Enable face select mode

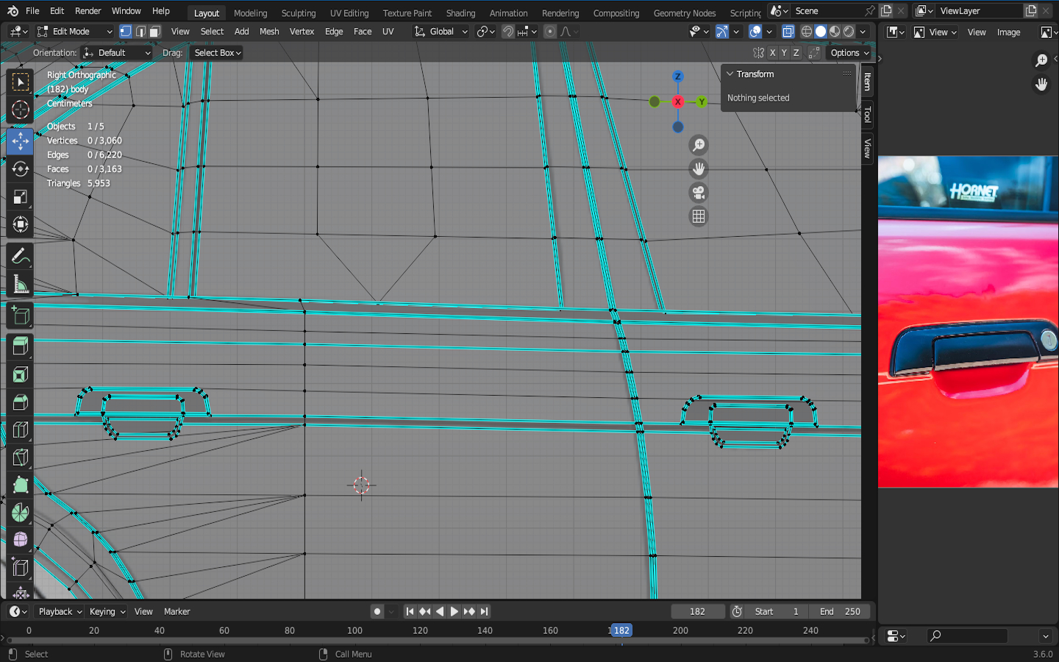tap(154, 32)
